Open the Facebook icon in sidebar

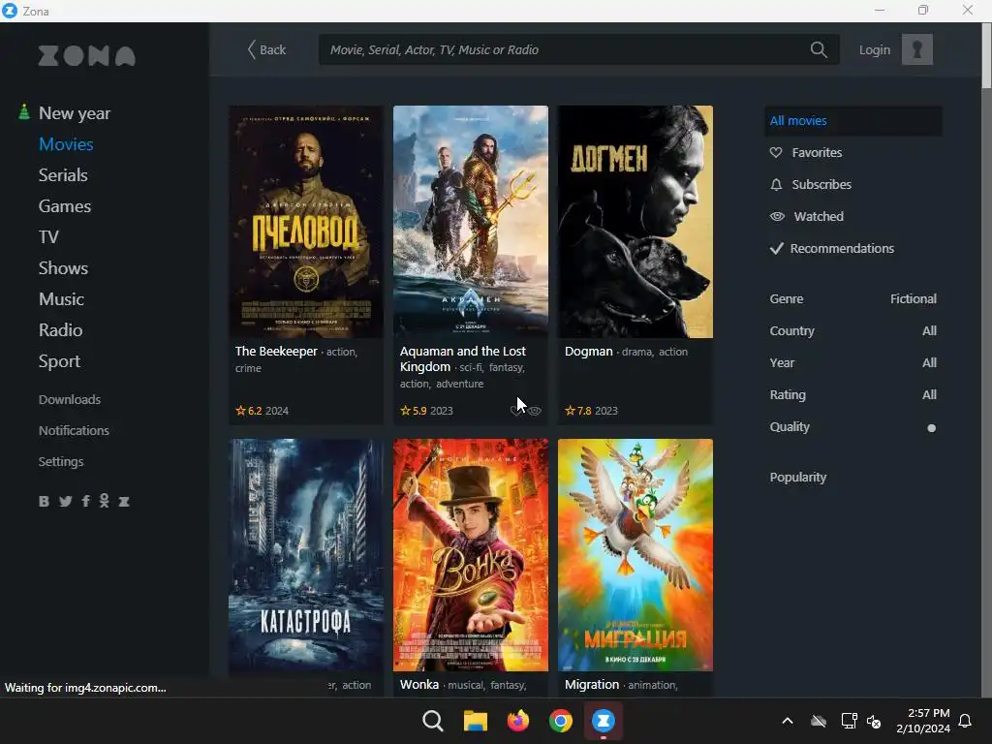pyautogui.click(x=85, y=501)
